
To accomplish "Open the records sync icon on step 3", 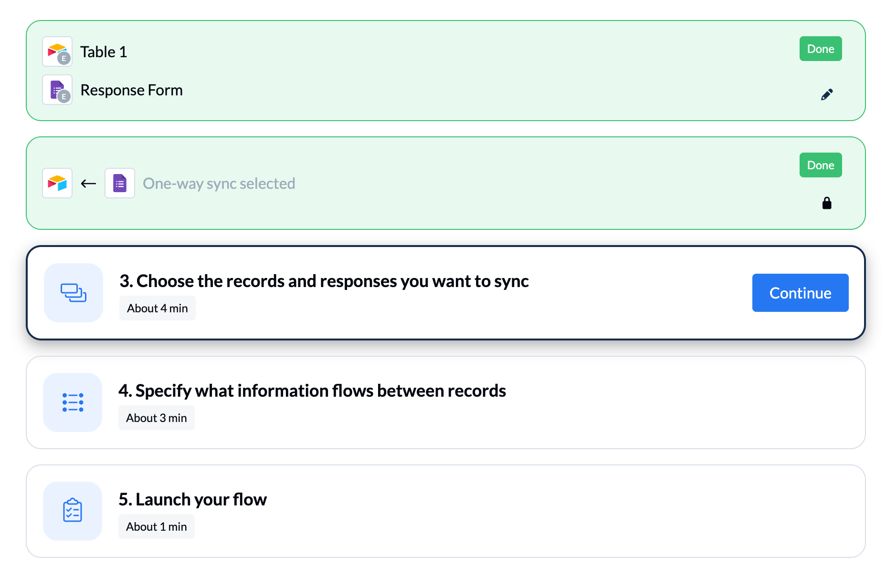I will click(x=73, y=293).
